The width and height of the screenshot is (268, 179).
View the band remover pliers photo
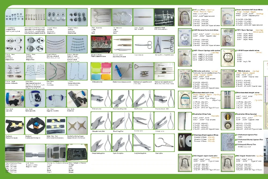[143, 99]
